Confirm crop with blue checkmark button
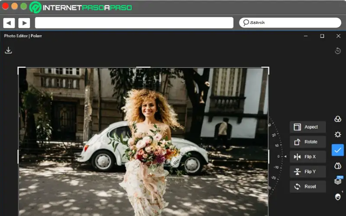Image resolution: width=346 pixels, height=216 pixels. [338, 150]
